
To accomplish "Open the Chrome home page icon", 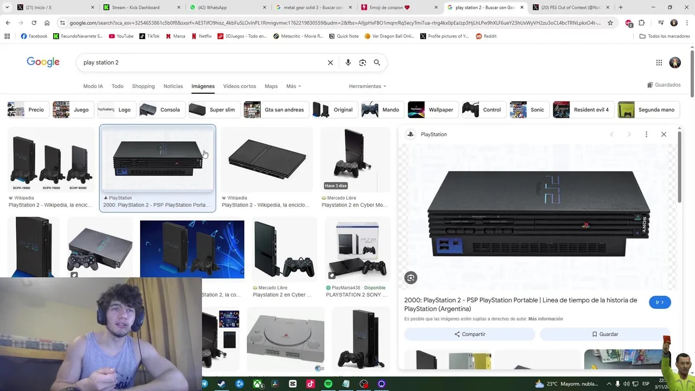I will (x=47, y=23).
